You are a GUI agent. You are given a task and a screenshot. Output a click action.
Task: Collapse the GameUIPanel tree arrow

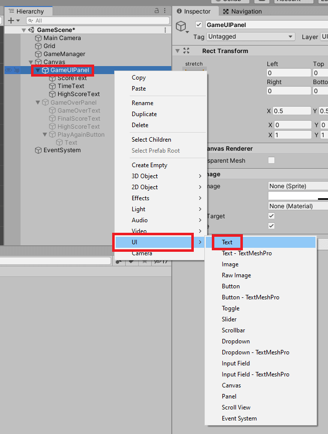pos(38,71)
